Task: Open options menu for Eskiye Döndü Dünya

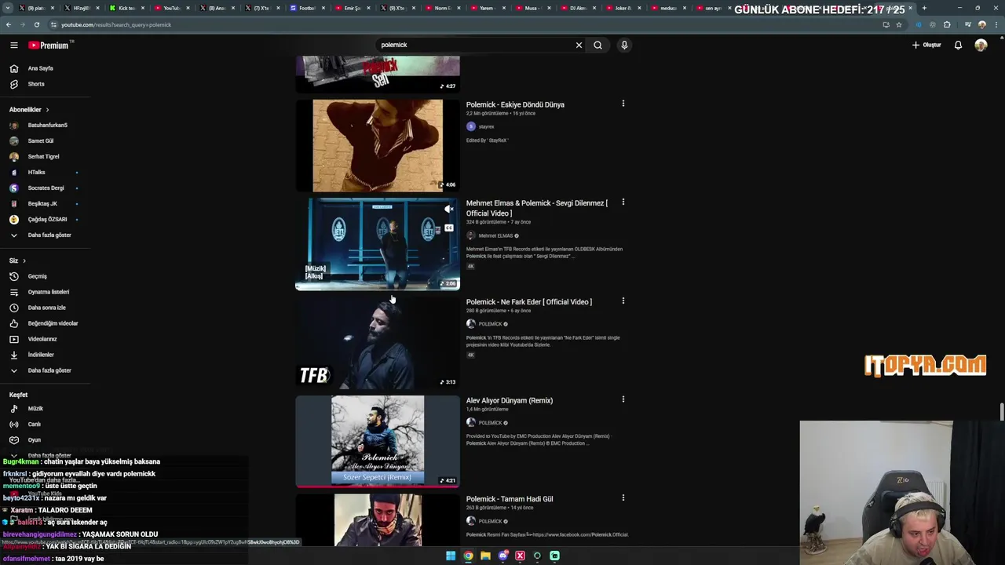Action: point(623,104)
